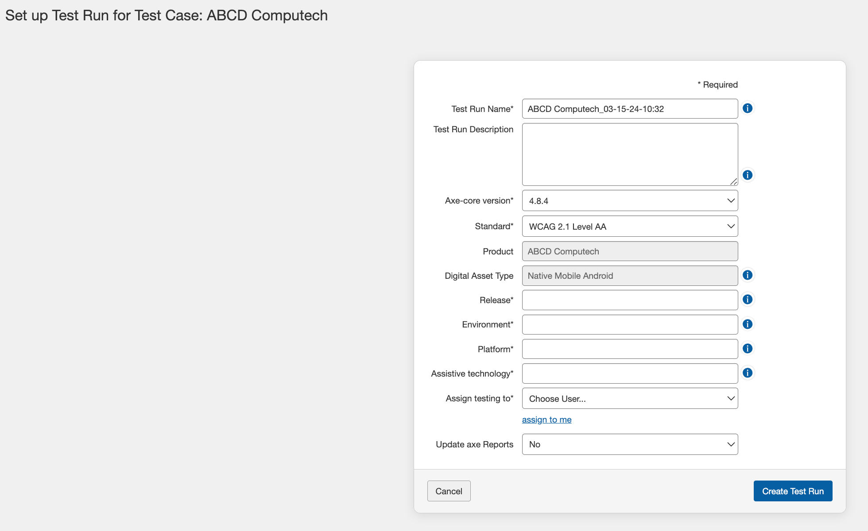The height and width of the screenshot is (531, 868).
Task: Click the assign to me link
Action: click(546, 419)
